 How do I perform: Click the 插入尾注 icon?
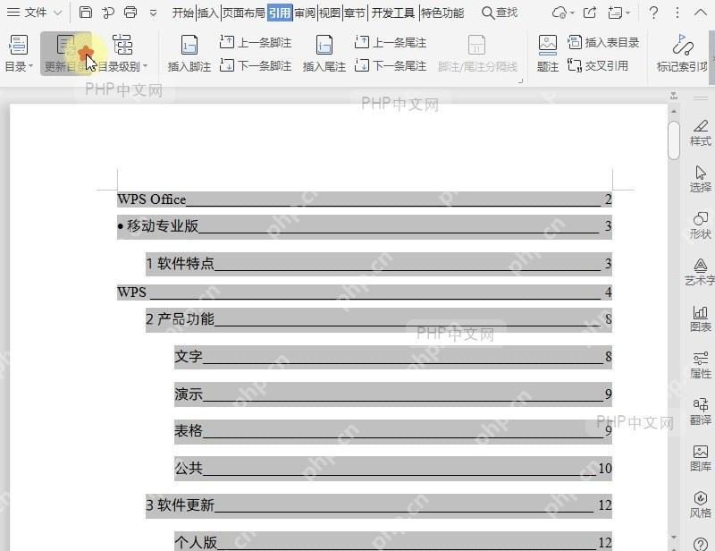324,54
